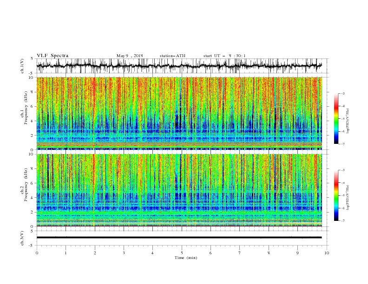Click inside the ch.2 spectrogram panel
This screenshot has width=368, height=284.
179,190
